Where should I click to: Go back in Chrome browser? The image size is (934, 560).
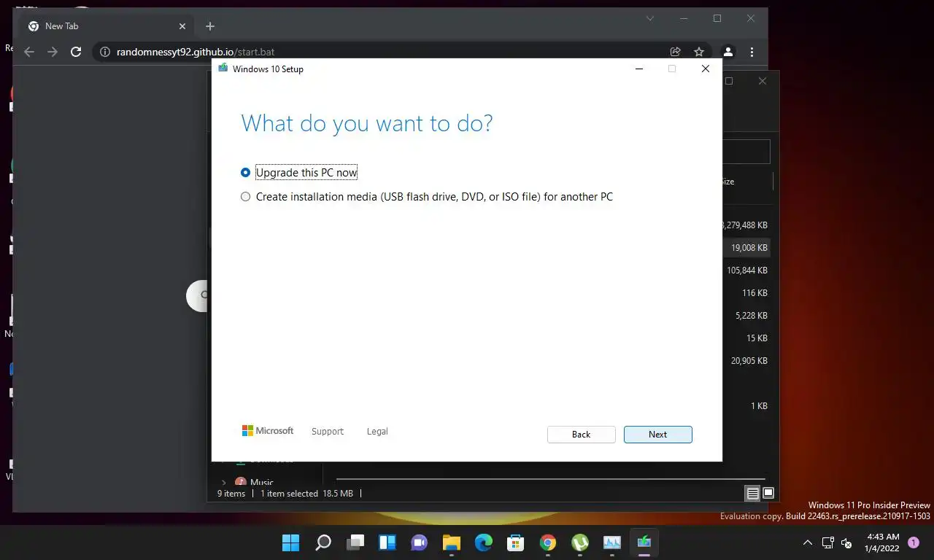[x=29, y=52]
